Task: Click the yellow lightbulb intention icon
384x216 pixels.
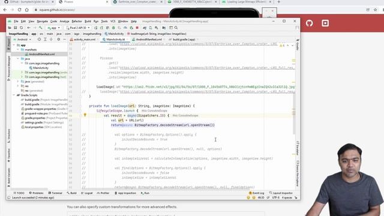Action: click(85, 115)
